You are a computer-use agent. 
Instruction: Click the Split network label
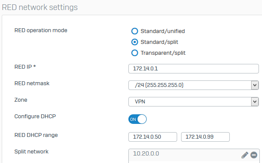pyautogui.click(x=31, y=152)
